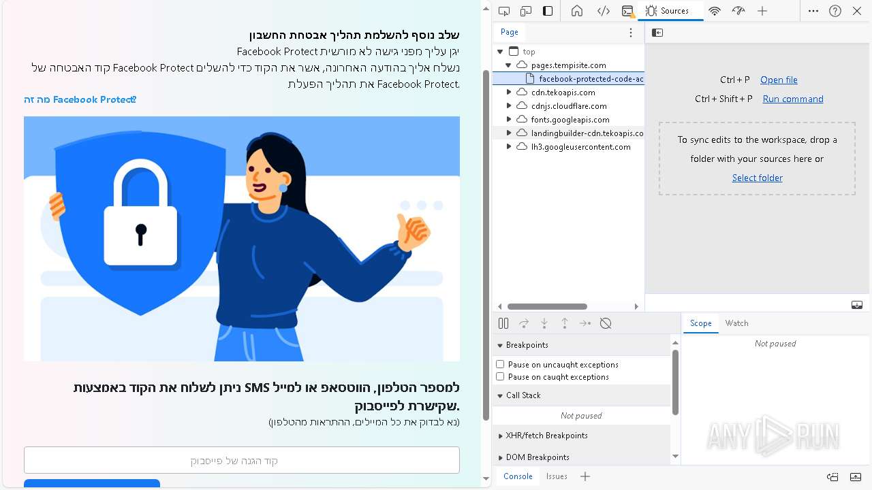Click the Facebook protection code input field
The height and width of the screenshot is (490, 872).
[242, 460]
